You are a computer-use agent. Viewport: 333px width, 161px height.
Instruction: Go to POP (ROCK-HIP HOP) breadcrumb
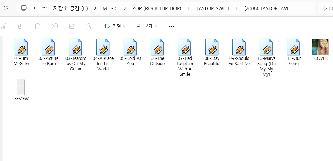tap(156, 8)
